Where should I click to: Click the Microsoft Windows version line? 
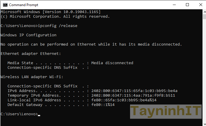click(x=51, y=12)
